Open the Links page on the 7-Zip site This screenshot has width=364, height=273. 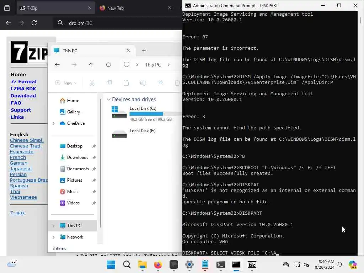17,117
